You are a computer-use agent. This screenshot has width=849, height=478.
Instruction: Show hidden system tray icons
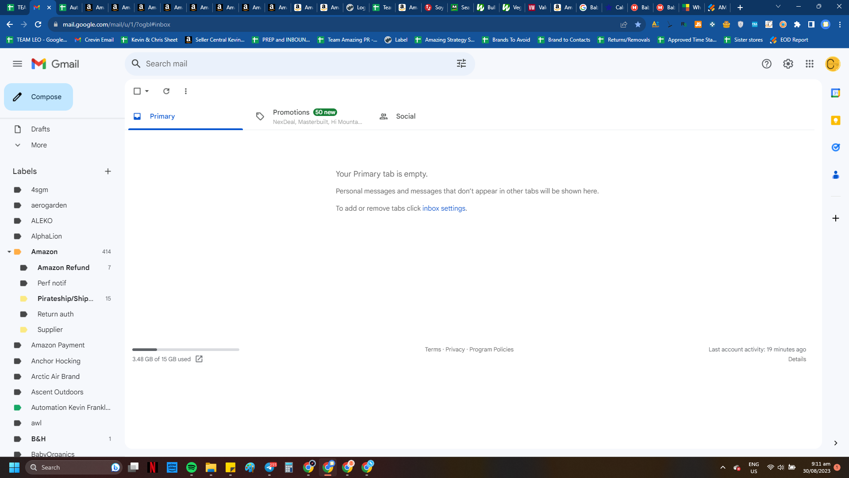pyautogui.click(x=723, y=467)
